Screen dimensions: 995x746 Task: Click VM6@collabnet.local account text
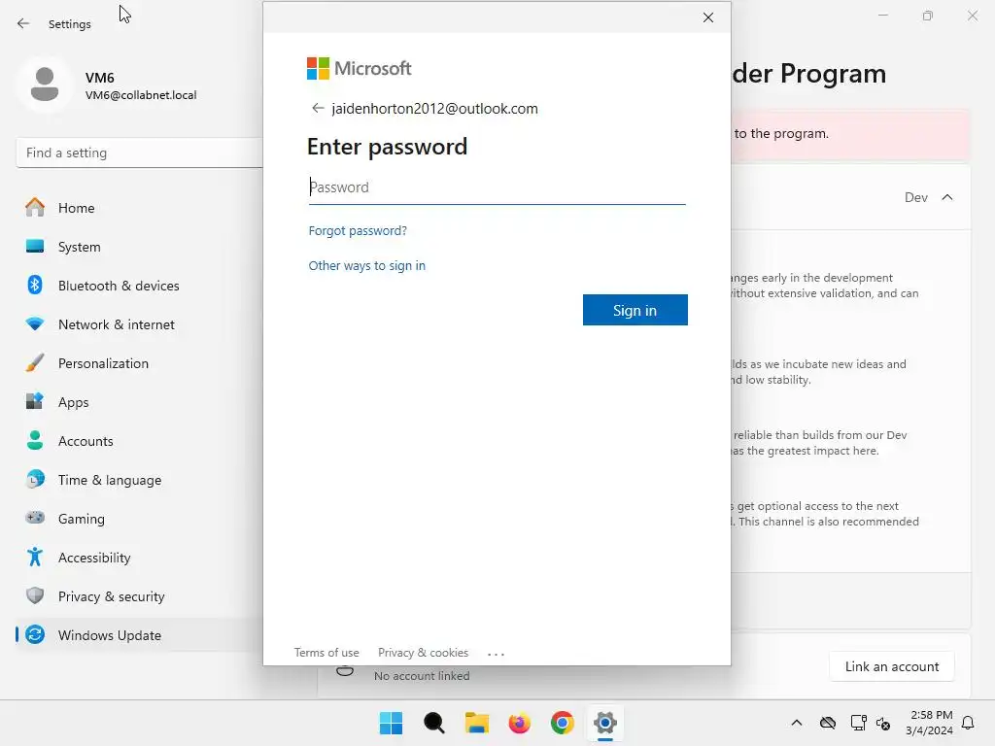coord(141,95)
